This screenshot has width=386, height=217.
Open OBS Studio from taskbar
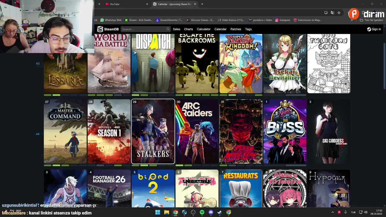(193, 212)
